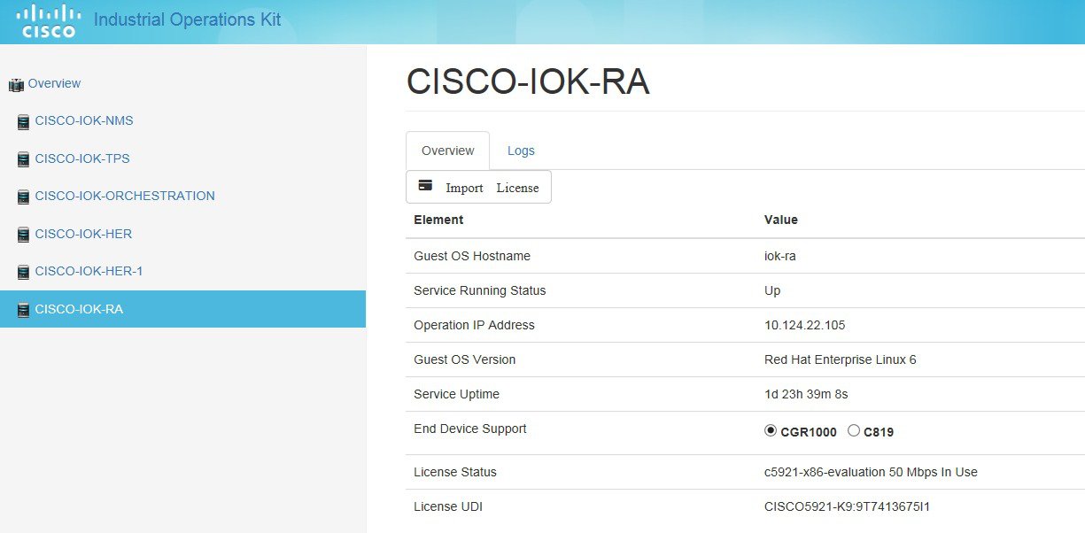The width and height of the screenshot is (1085, 533).
Task: Click the server icon beside CISCO-IOK-TPS
Action: (23, 160)
